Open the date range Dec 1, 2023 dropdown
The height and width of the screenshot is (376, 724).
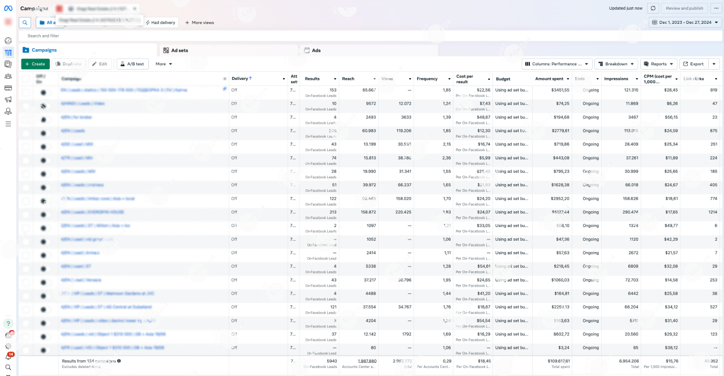(x=685, y=23)
